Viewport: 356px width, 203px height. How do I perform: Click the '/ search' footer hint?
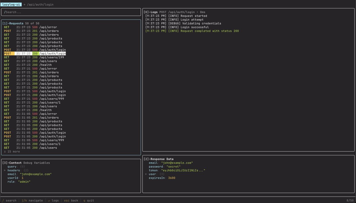[9, 200]
